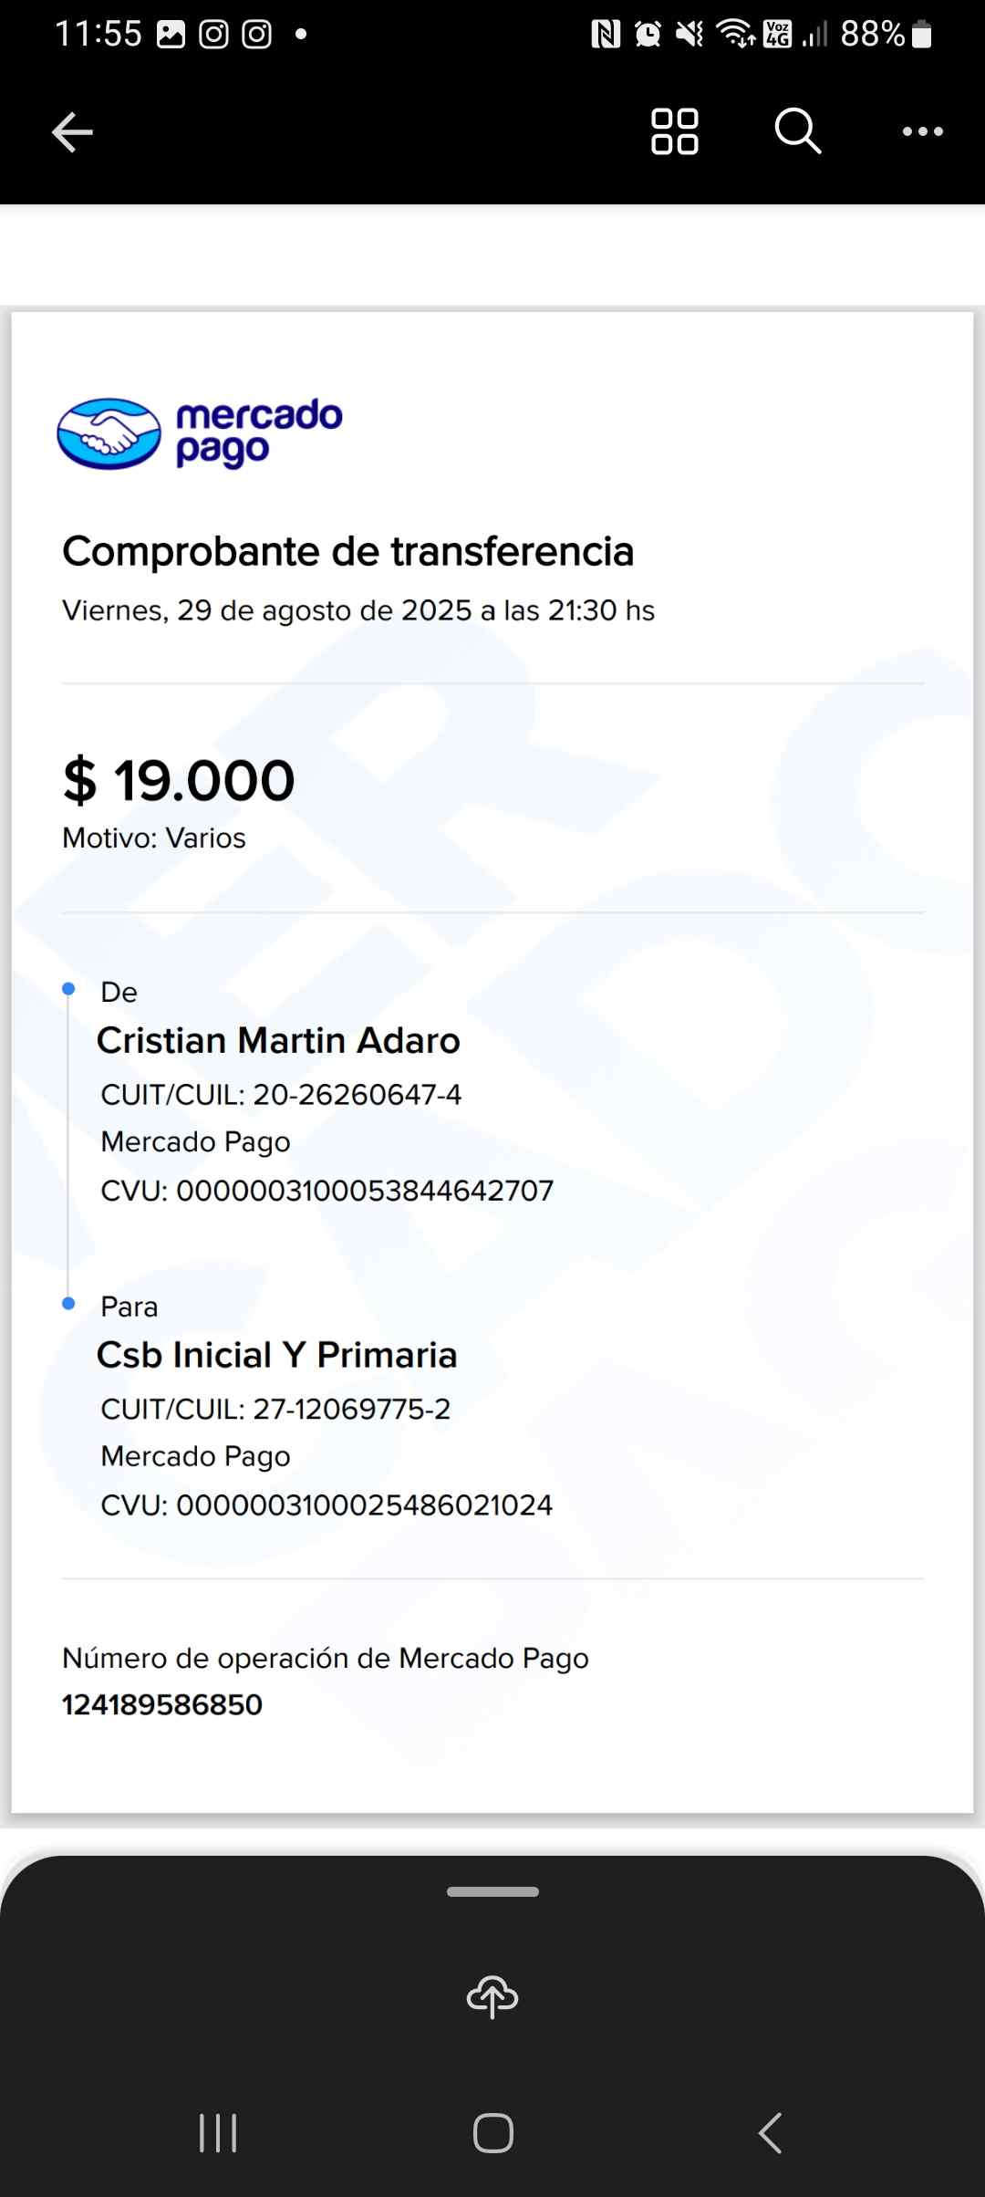985x2197 pixels.
Task: Tap the back arrow in the top bar
Action: [72, 132]
